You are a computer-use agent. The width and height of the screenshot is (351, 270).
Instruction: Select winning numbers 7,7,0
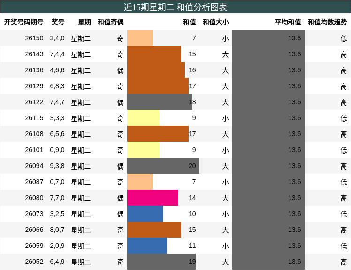pos(57,198)
